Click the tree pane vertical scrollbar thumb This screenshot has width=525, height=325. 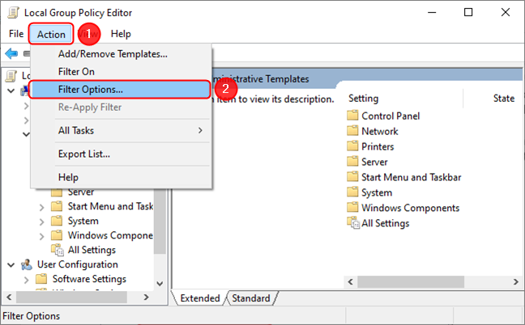click(x=160, y=221)
